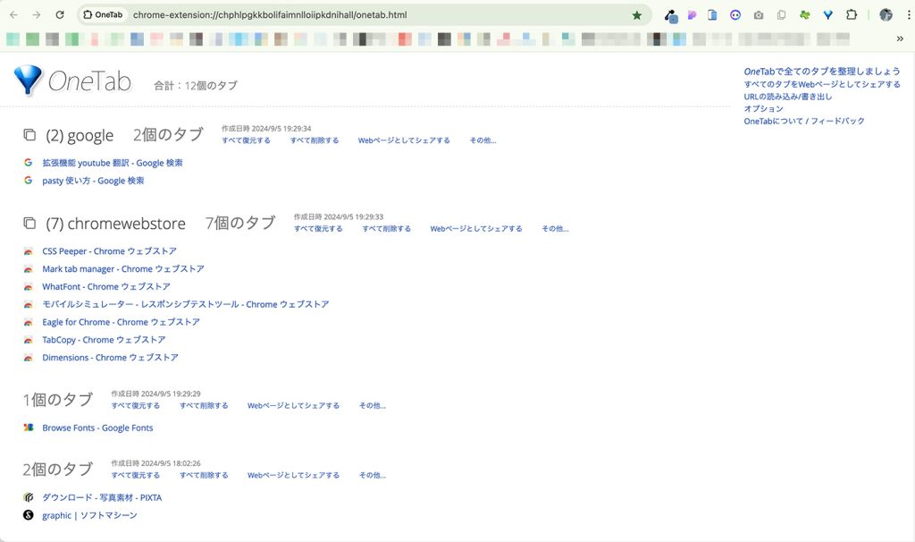Screen dimensions: 915x542
Task: Open the green clover extension icon
Action: 805,15
